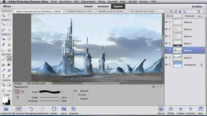Select the Blur tool
The height and width of the screenshot is (116, 207).
[x=4, y=50]
